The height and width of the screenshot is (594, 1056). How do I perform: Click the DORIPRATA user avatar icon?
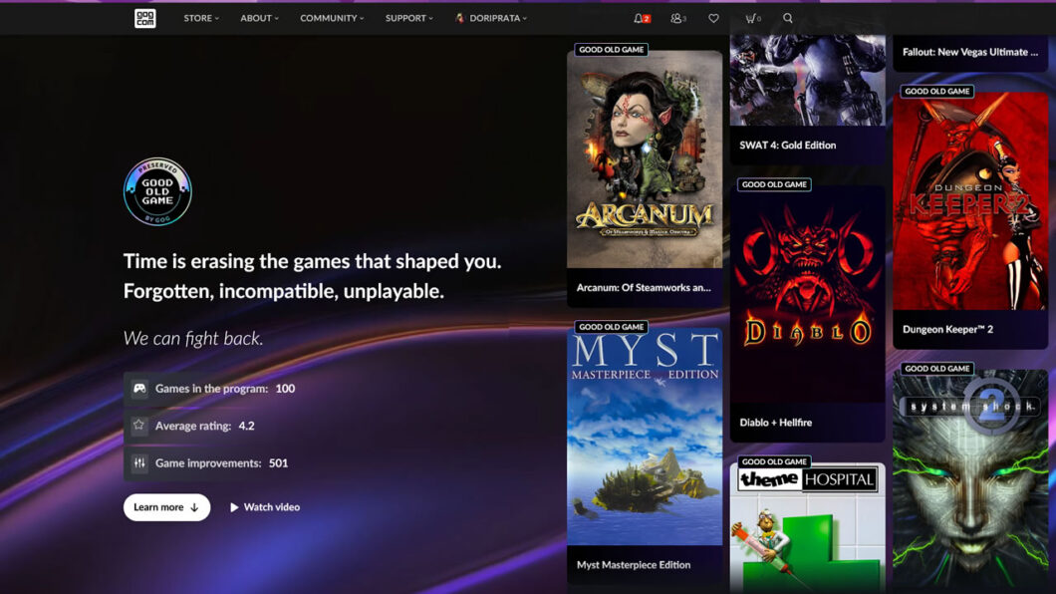tap(460, 18)
